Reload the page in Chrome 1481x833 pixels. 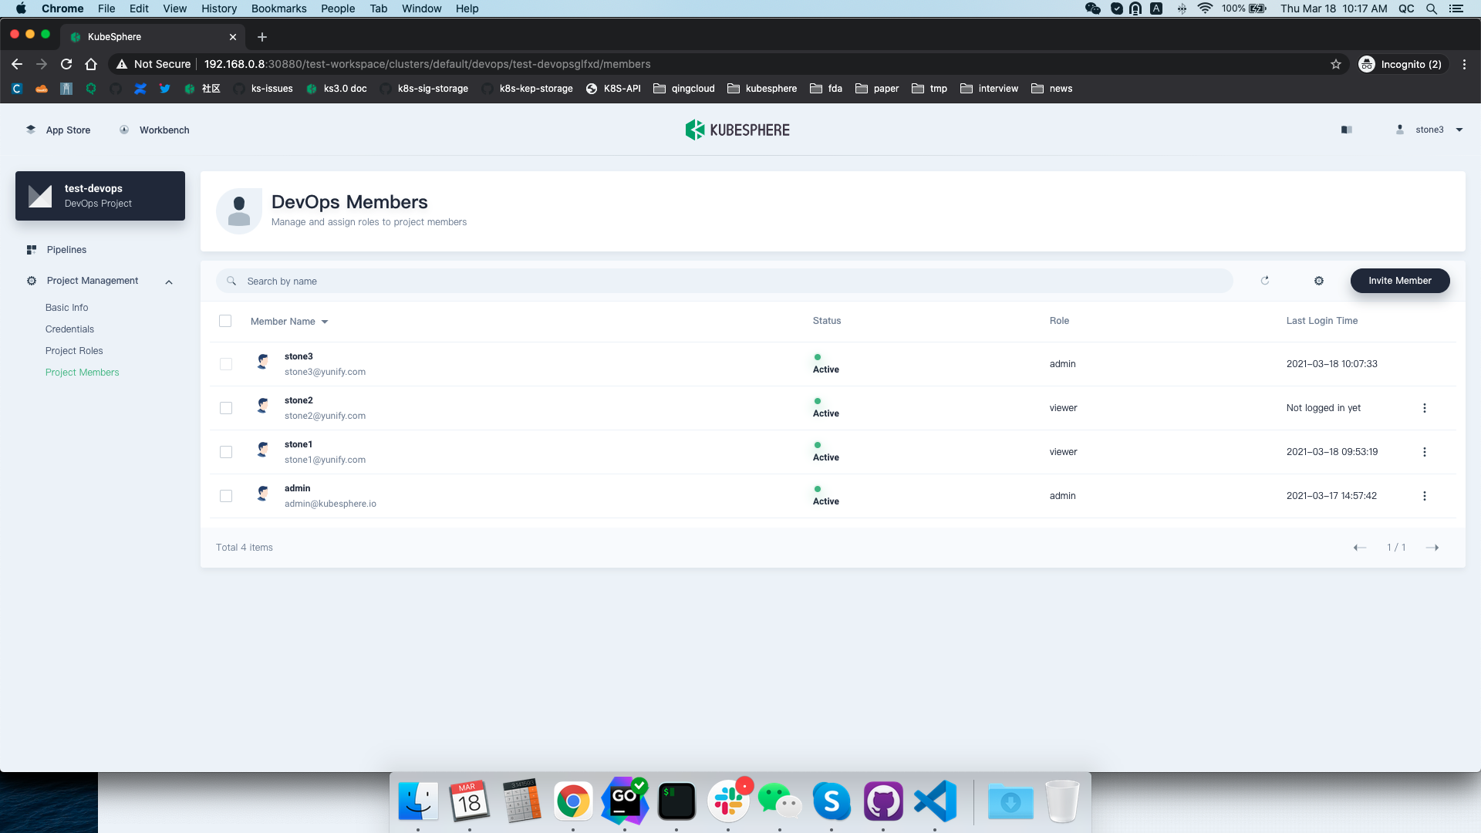(66, 64)
